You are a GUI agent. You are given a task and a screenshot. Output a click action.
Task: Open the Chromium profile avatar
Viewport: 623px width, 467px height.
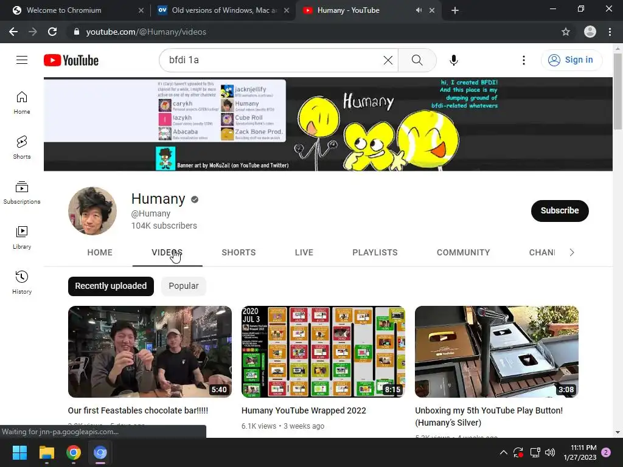coord(590,32)
